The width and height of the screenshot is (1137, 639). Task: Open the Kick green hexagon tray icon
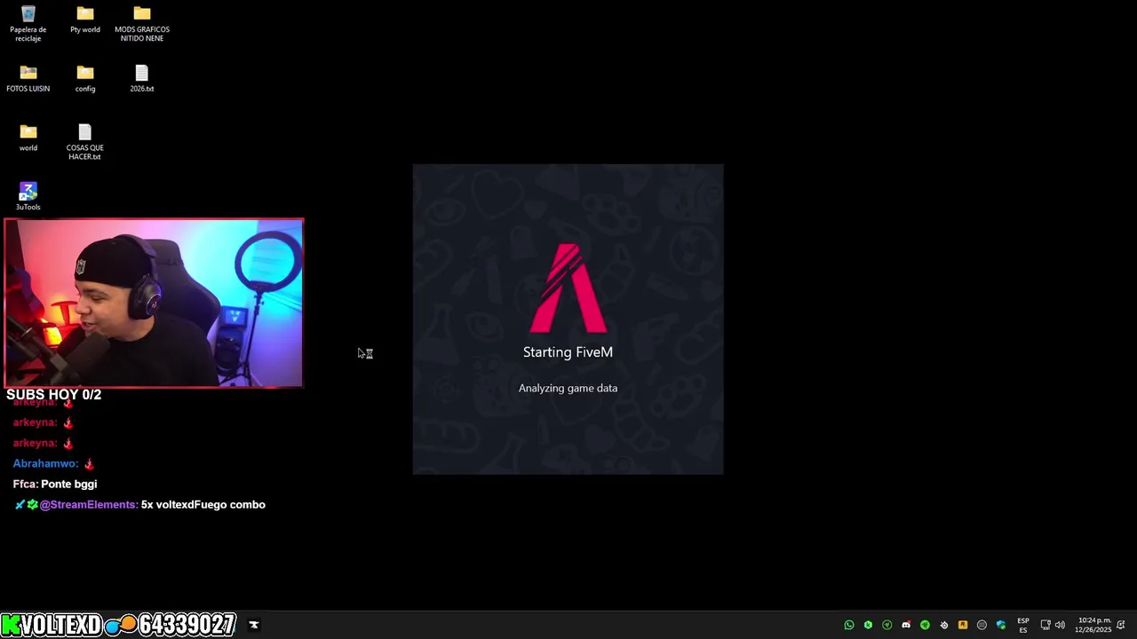click(868, 625)
